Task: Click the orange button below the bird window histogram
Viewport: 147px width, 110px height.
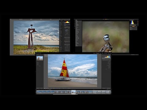Action: [133, 26]
